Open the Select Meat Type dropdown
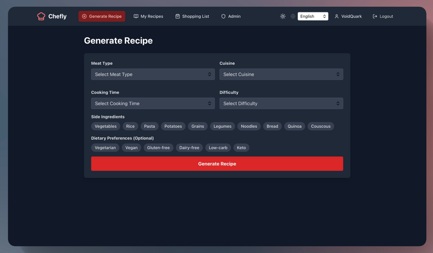The width and height of the screenshot is (433, 253). point(153,74)
